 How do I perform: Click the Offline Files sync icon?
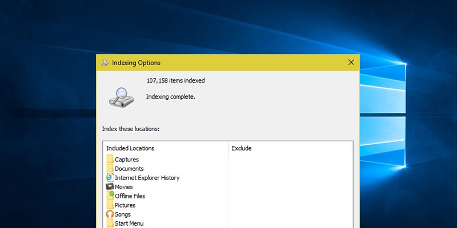click(110, 196)
